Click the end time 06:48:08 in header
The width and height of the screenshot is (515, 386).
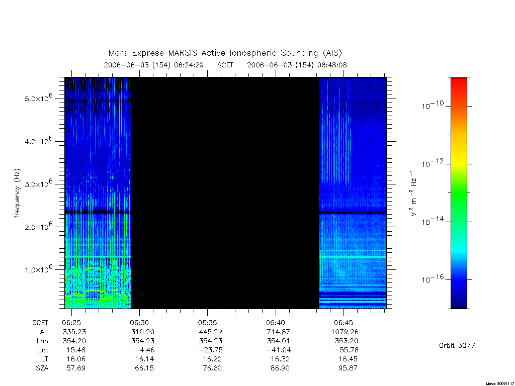click(332, 65)
